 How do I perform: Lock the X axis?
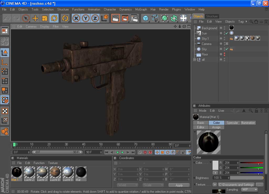click(76, 18)
